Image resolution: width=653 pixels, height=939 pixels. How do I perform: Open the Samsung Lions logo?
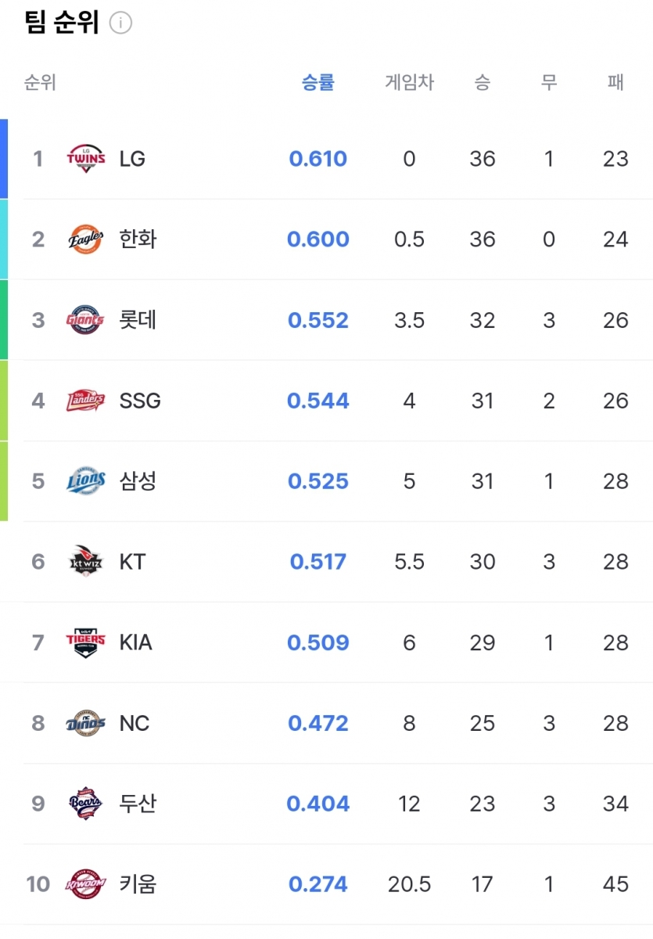pyautogui.click(x=85, y=481)
